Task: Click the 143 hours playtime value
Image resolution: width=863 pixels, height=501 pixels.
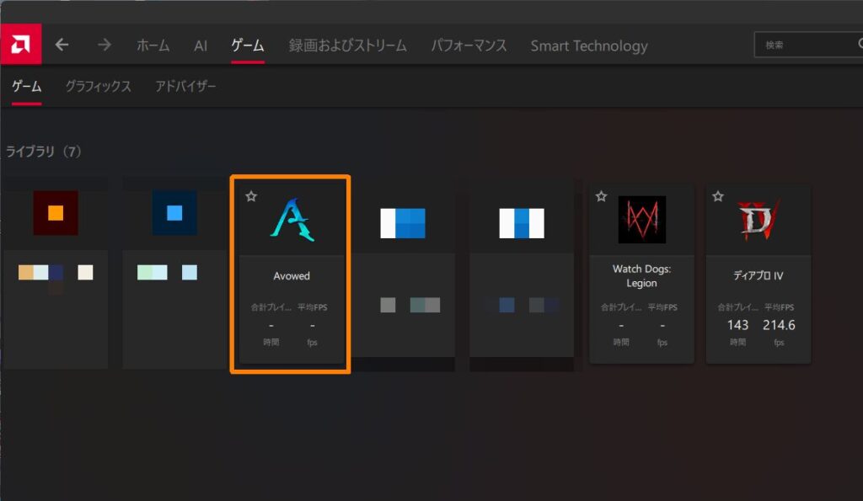Action: (x=737, y=325)
